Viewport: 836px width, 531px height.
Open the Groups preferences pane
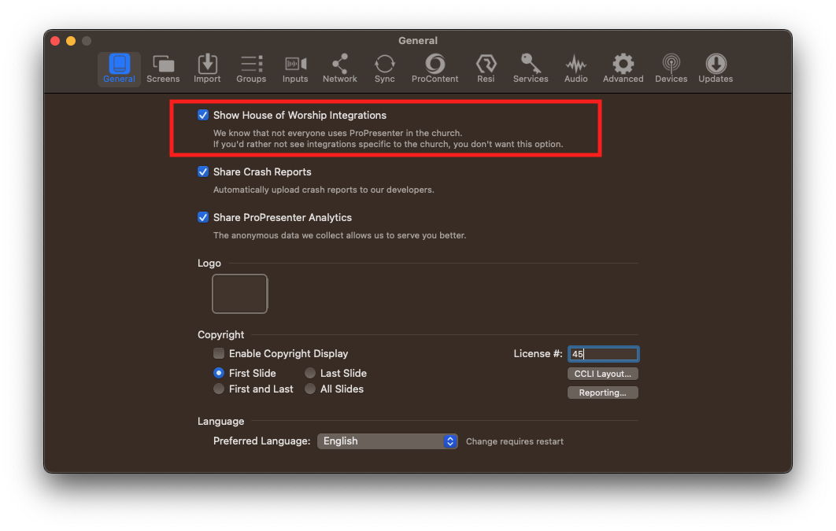pos(251,68)
